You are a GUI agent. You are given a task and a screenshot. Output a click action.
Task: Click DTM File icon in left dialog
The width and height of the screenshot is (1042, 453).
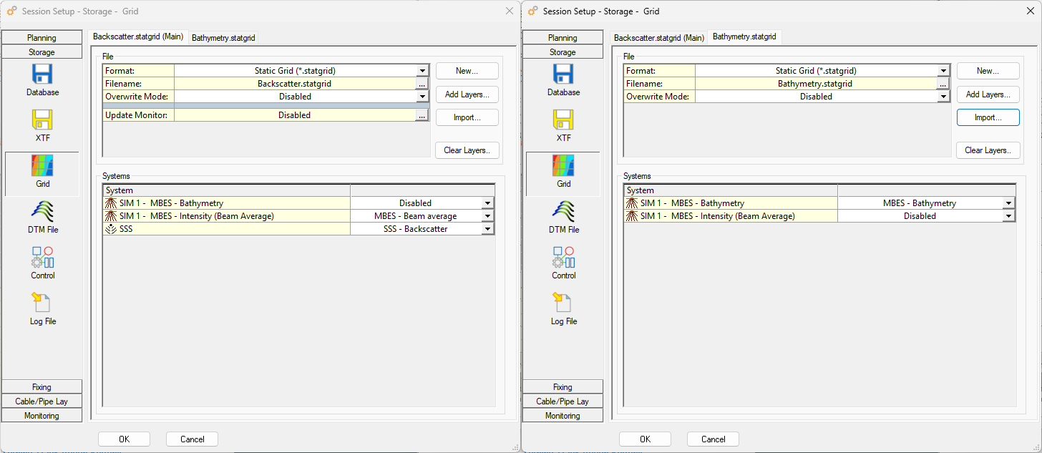click(x=42, y=212)
